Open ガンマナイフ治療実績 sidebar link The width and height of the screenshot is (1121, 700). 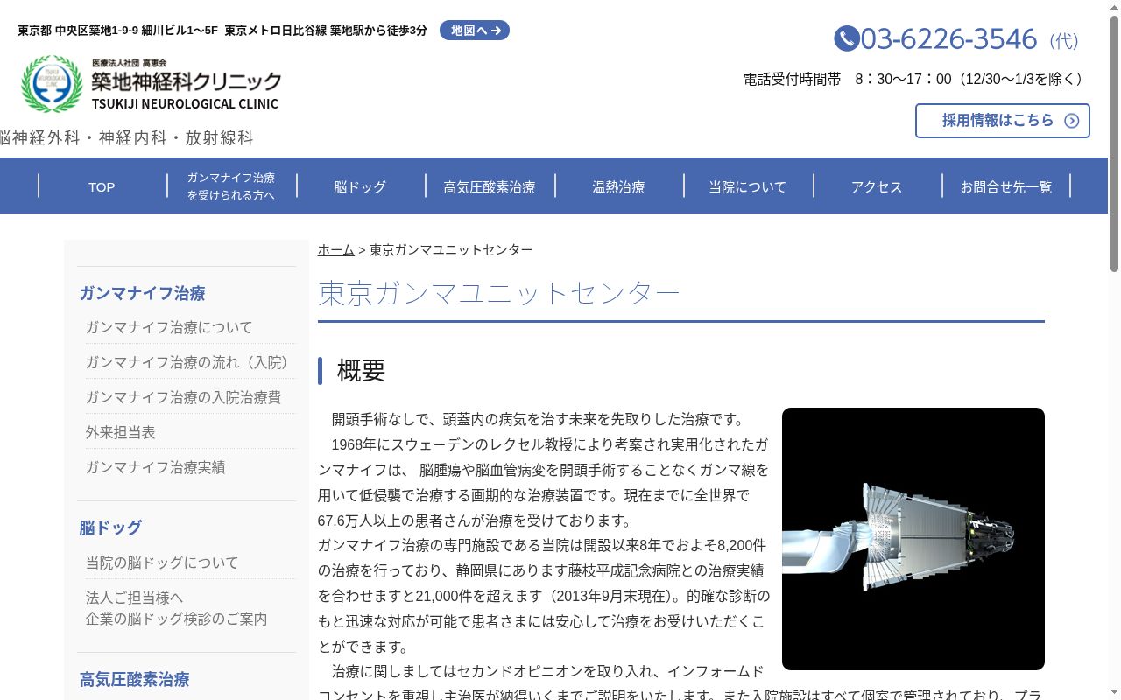pyautogui.click(x=155, y=467)
